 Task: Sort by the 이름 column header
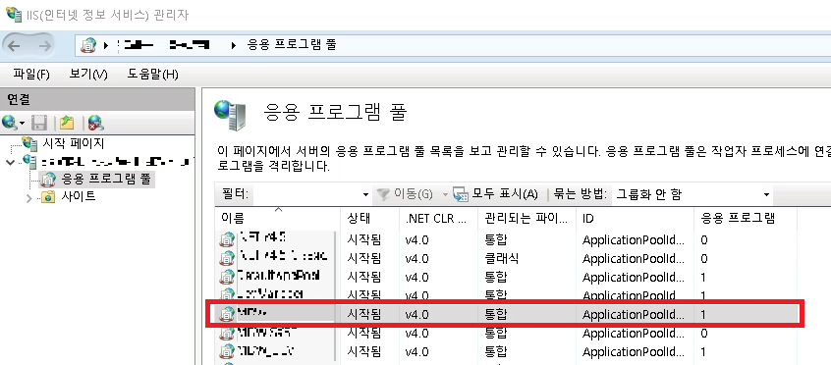coord(278,218)
